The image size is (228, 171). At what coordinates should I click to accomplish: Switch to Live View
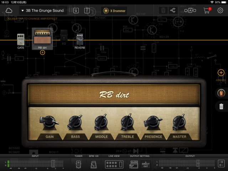(114, 164)
